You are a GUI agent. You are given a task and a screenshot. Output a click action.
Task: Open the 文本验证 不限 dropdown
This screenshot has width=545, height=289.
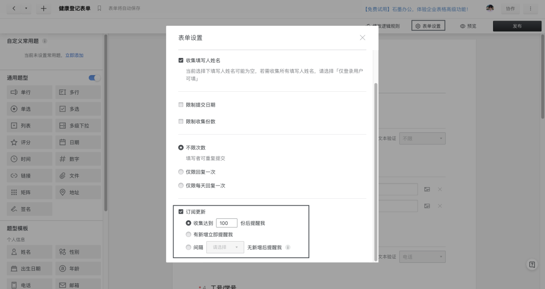[422, 138]
